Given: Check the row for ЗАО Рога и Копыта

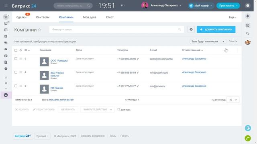Looking at the screenshot, I should (x=16, y=72).
